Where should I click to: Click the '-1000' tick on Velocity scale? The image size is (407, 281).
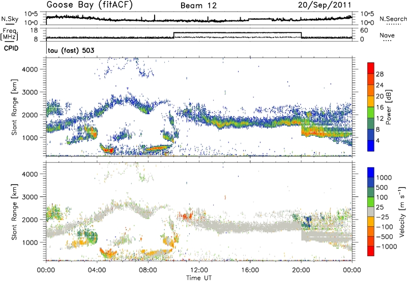386,247
